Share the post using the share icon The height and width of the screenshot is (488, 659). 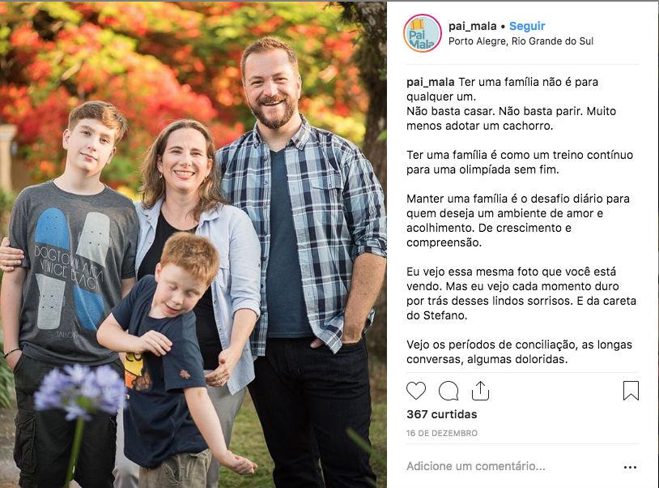[480, 391]
